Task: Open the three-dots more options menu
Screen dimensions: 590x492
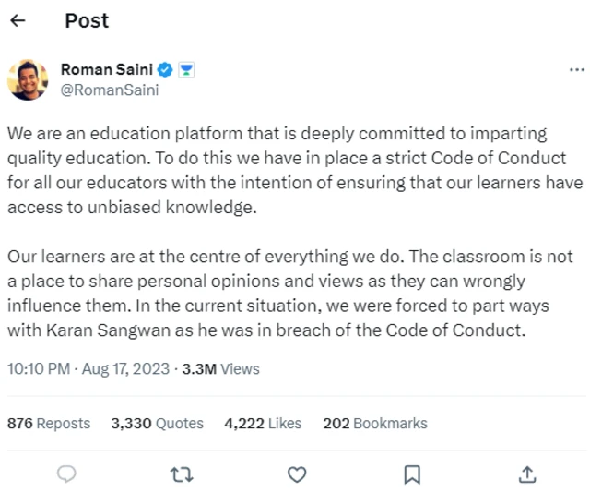Action: pyautogui.click(x=576, y=70)
